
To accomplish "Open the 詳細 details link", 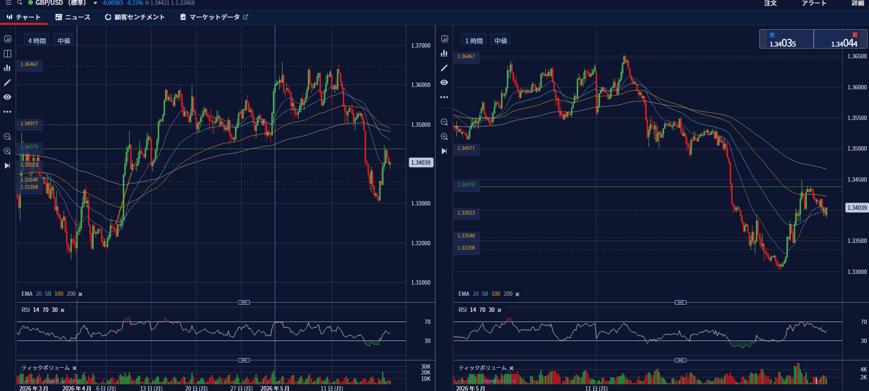I will tap(858, 3).
